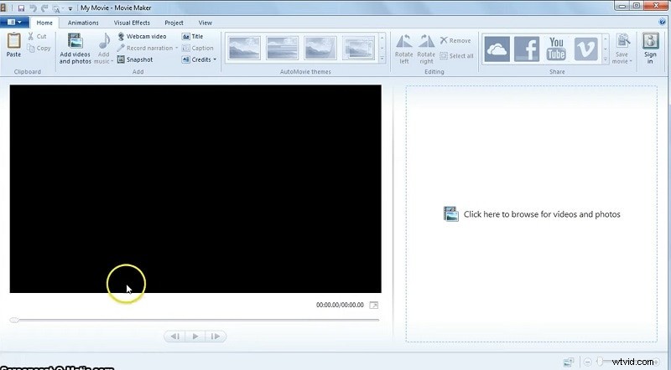Click the black video preview monitor
This screenshot has height=370, width=671.
(195, 189)
